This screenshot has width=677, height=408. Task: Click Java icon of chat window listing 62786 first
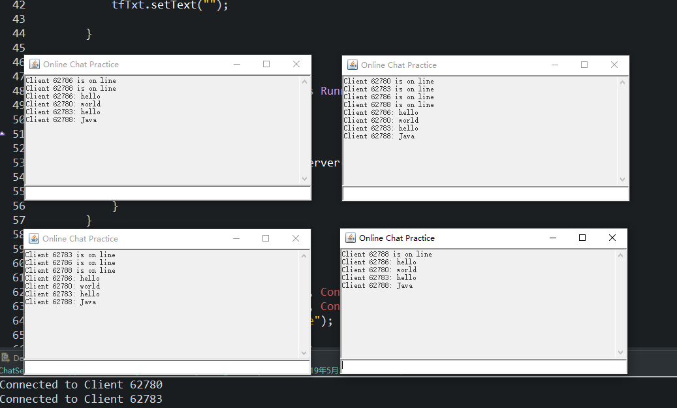pyautogui.click(x=35, y=65)
